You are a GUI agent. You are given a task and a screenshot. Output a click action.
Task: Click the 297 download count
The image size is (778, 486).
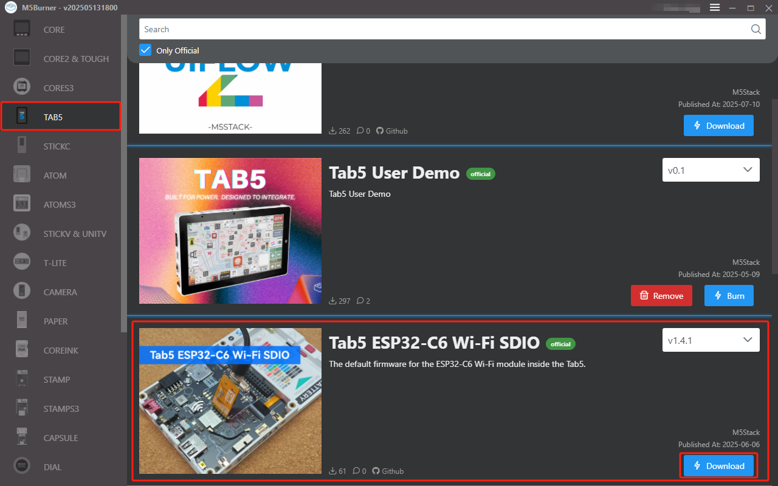pos(340,301)
